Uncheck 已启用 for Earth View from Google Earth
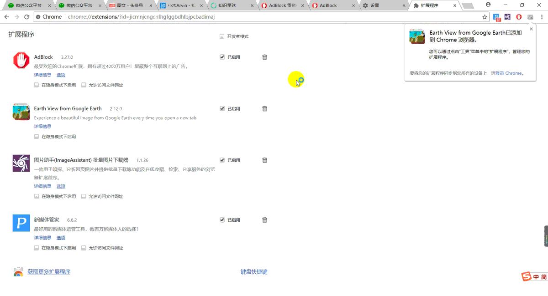This screenshot has height=296, width=548. [222, 109]
